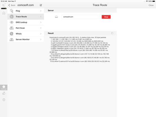The width and height of the screenshot is (156, 117).
Task: Open DNS Lookup
Action: [x=26, y=22]
